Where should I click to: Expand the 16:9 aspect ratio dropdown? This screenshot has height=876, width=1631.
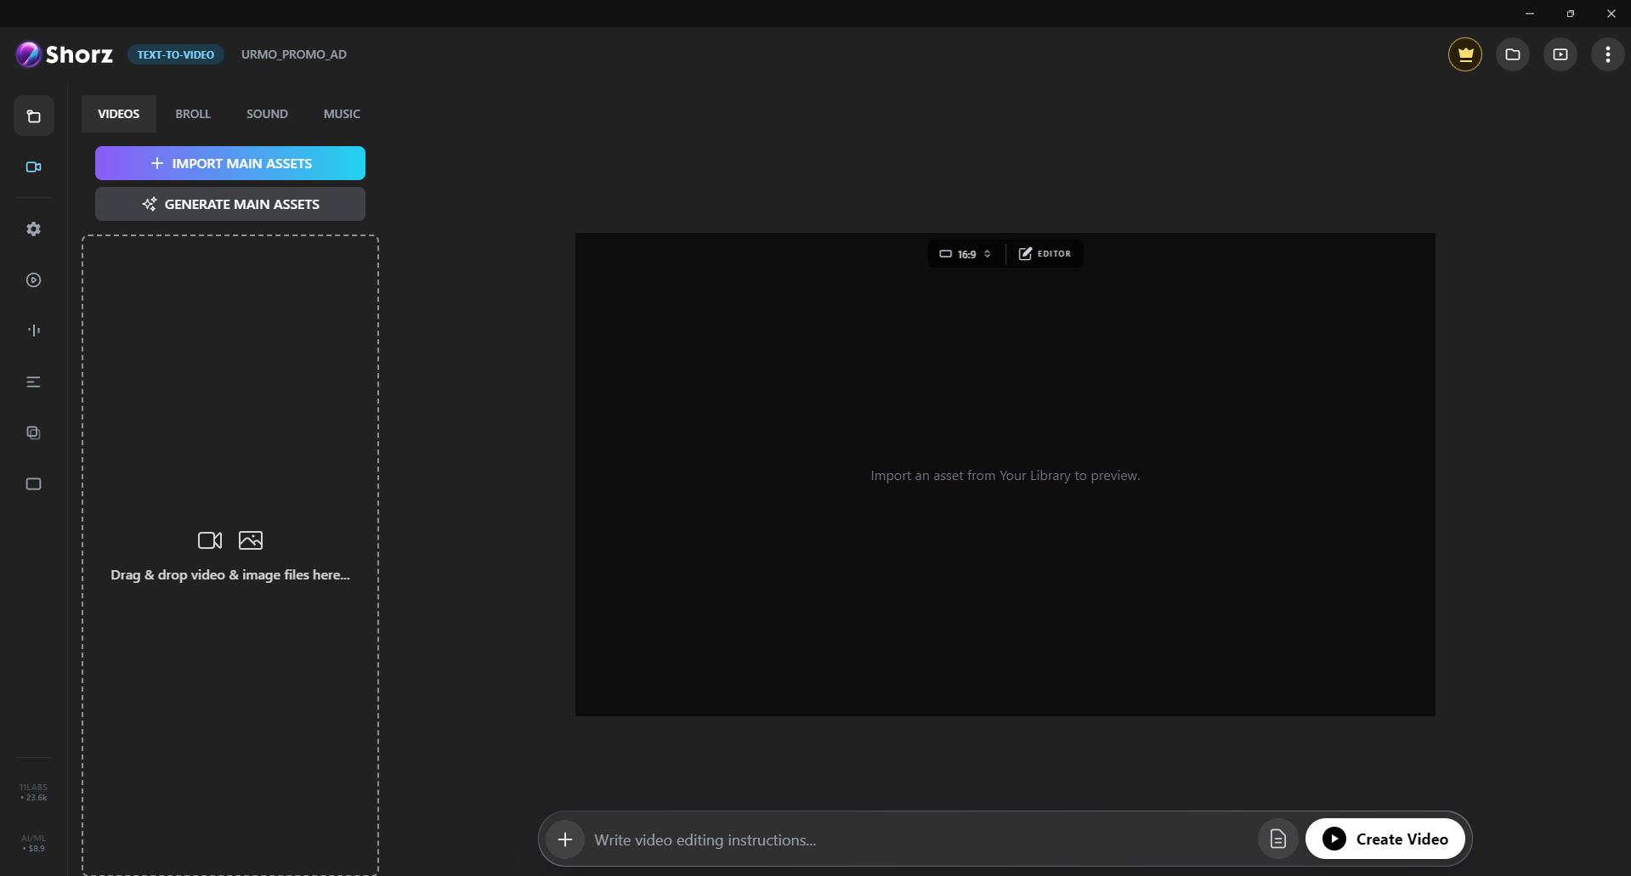point(966,254)
